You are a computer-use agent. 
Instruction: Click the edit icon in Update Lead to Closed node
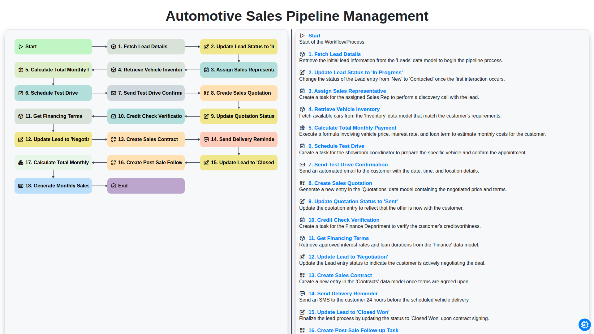click(206, 163)
